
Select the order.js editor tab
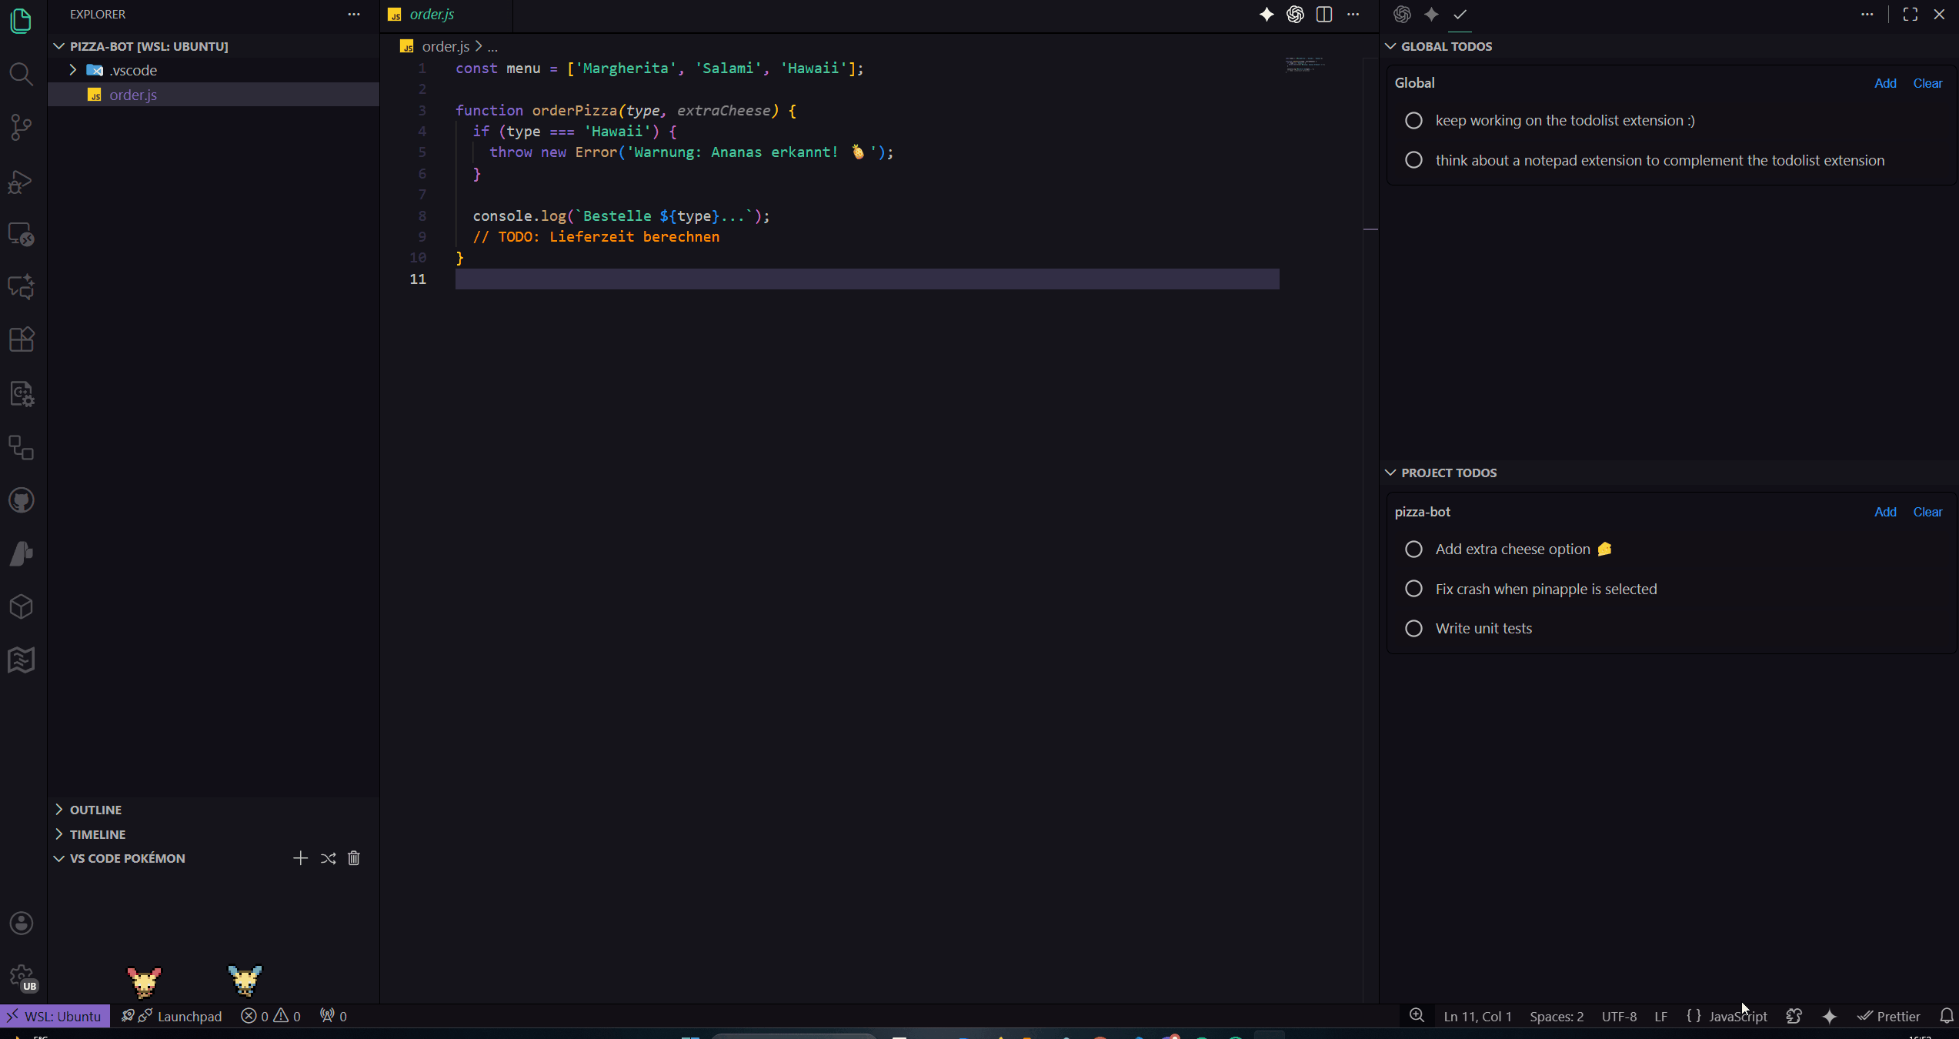432,15
